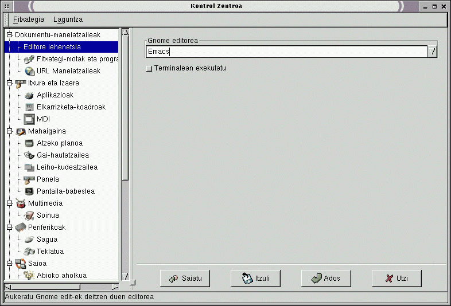Click the tree vertical scrollbar thumb
The image size is (451, 306).
[126, 108]
